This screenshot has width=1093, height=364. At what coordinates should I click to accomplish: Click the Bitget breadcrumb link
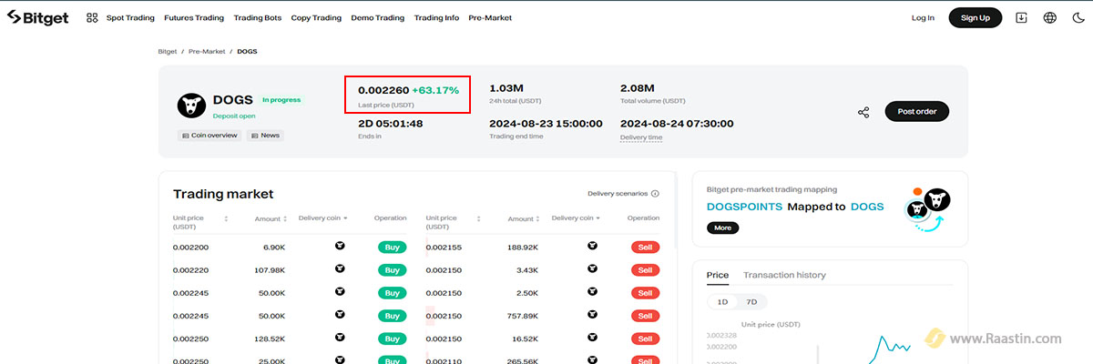pos(168,52)
